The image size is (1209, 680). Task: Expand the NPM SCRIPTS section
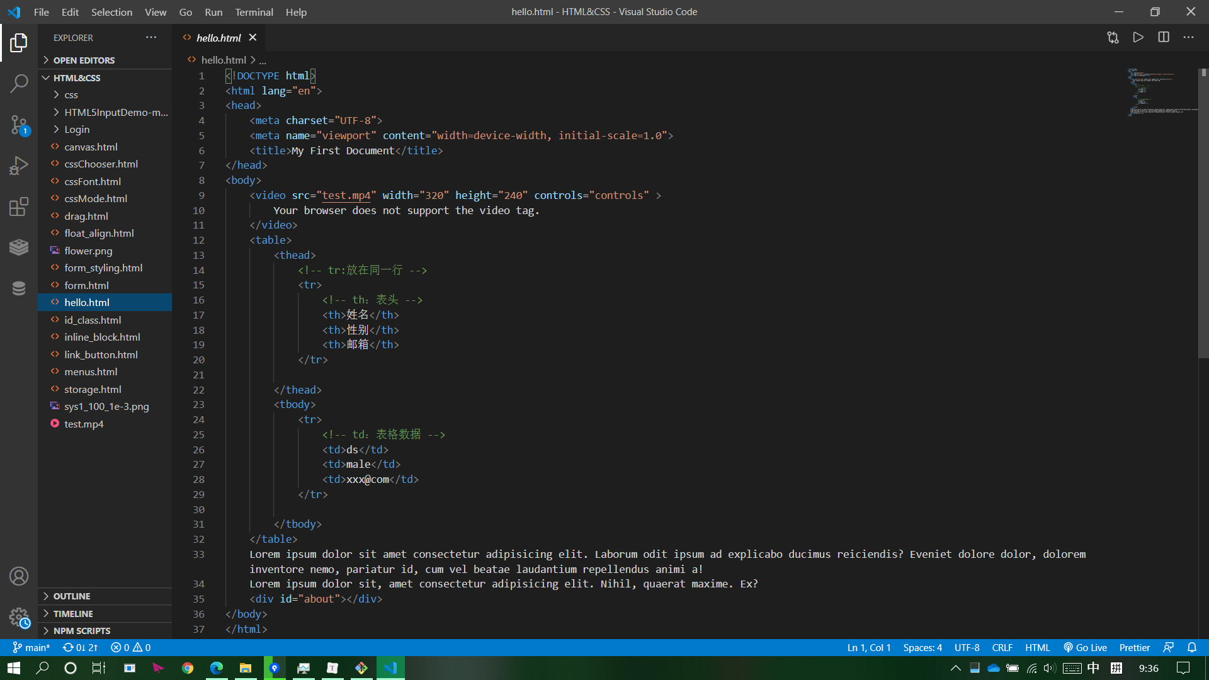click(x=82, y=631)
